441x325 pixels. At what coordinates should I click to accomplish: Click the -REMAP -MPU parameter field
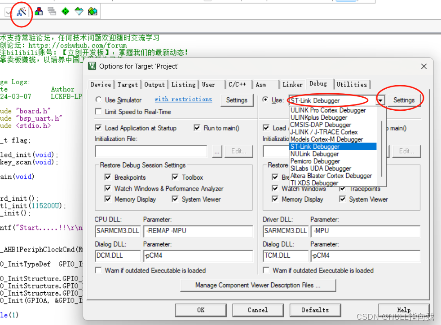click(x=198, y=231)
